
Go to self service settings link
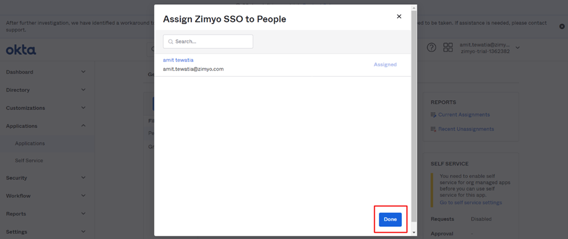[x=471, y=202]
